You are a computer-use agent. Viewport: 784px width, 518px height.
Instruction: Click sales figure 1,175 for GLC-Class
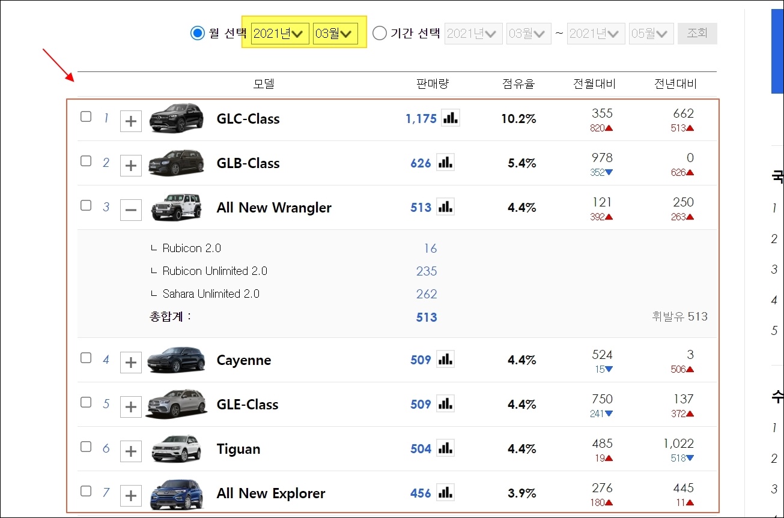click(421, 119)
